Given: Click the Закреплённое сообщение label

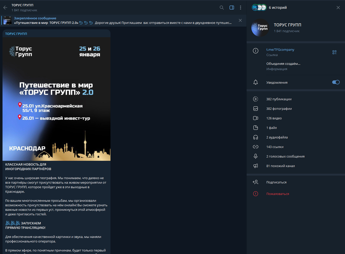Looking at the screenshot, I should pos(35,18).
